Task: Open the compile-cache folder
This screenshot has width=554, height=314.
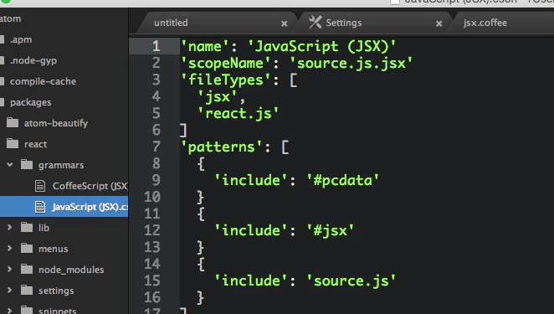Action: [43, 81]
